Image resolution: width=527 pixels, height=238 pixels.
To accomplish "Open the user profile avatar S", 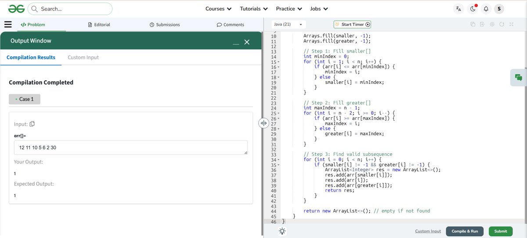I will [x=499, y=9].
